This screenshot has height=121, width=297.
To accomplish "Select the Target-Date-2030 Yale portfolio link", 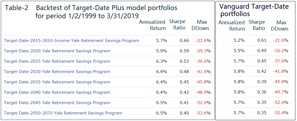I will 57,72.
